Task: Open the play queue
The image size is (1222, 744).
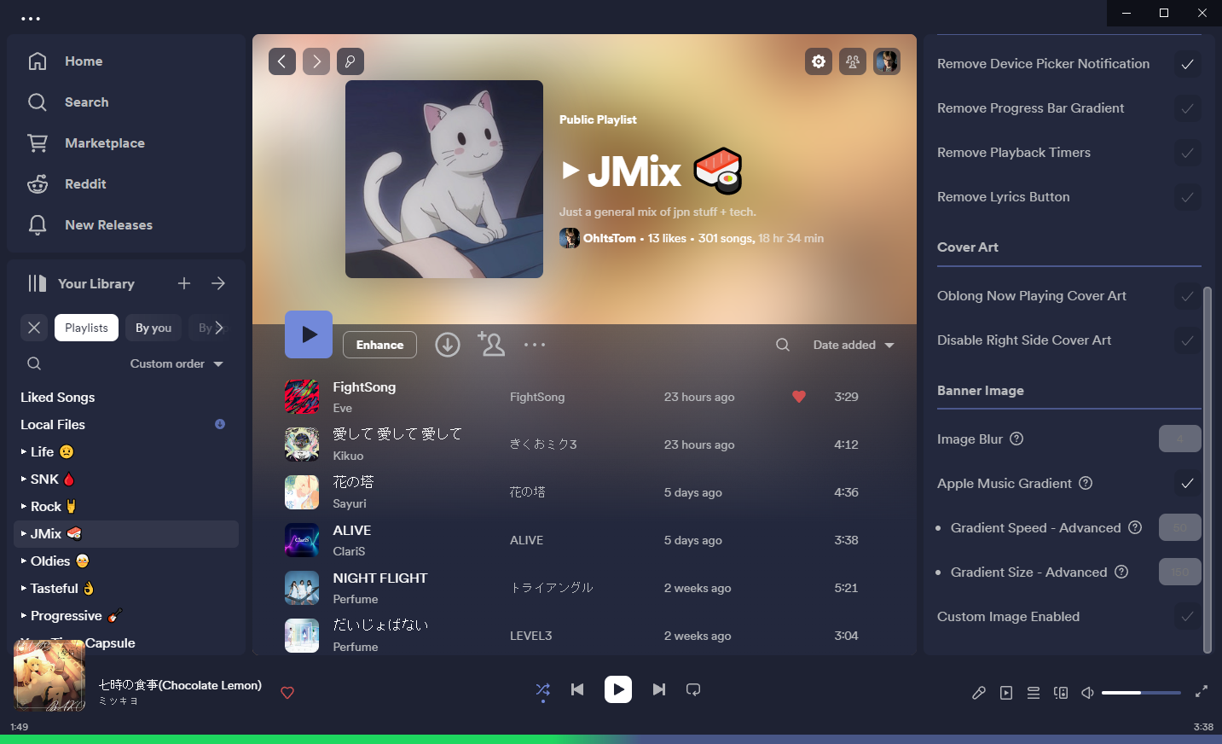Action: point(1034,693)
